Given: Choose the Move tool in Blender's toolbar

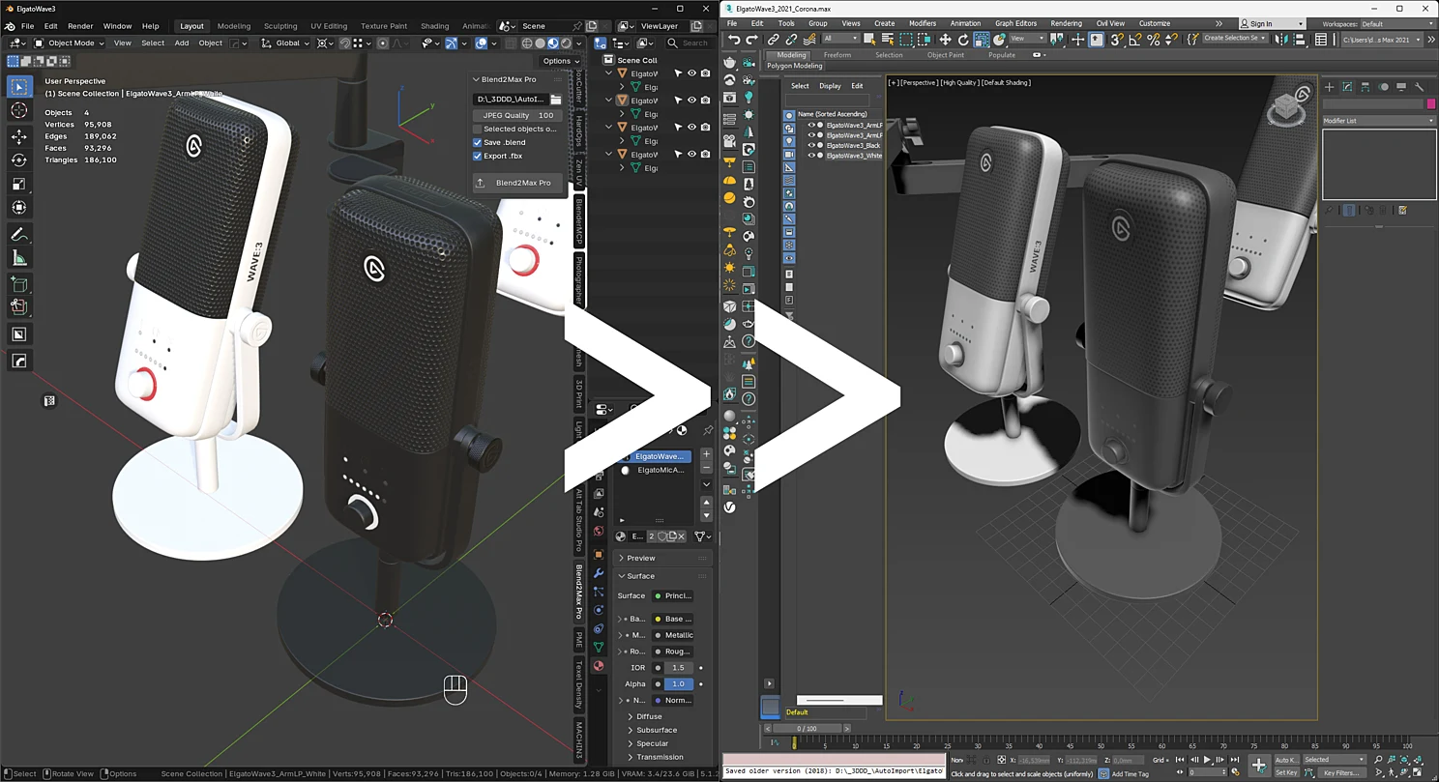Looking at the screenshot, I should (18, 136).
